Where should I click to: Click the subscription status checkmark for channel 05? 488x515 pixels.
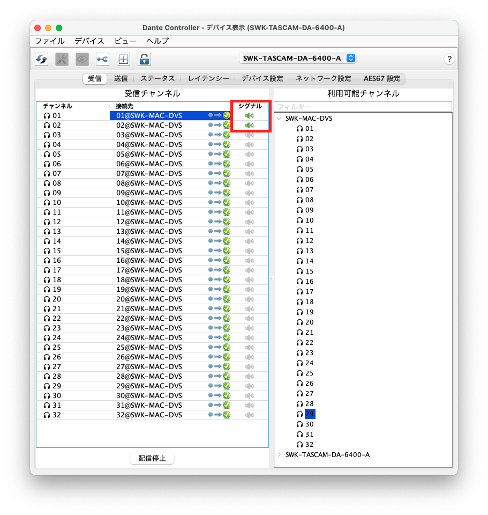227,154
